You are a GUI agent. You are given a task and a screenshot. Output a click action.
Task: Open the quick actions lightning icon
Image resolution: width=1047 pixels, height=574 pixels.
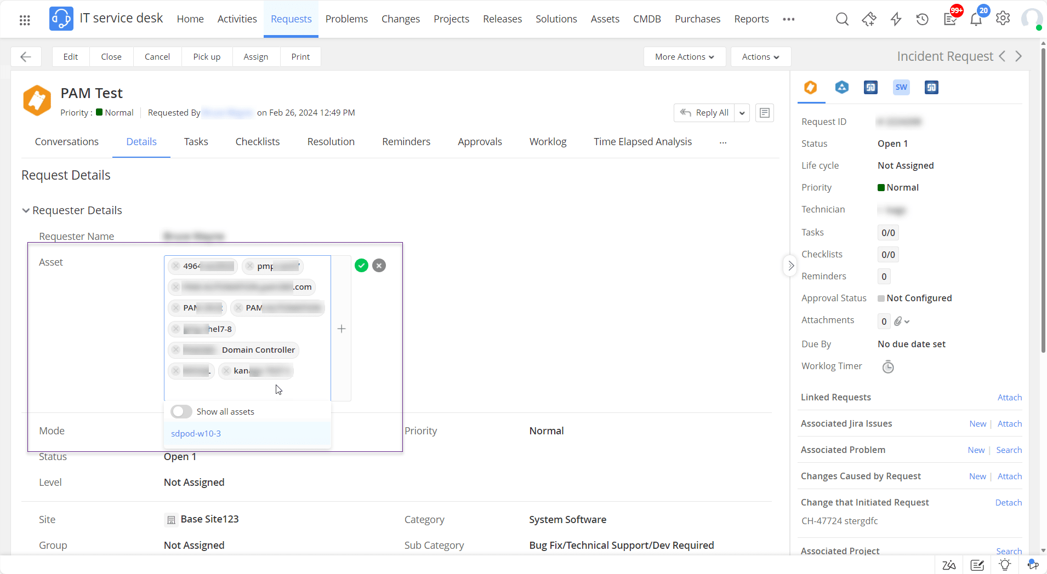tap(896, 20)
